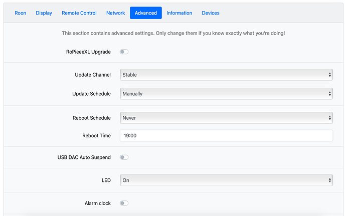Select the Network tab
Image resolution: width=346 pixels, height=216 pixels.
tap(116, 13)
